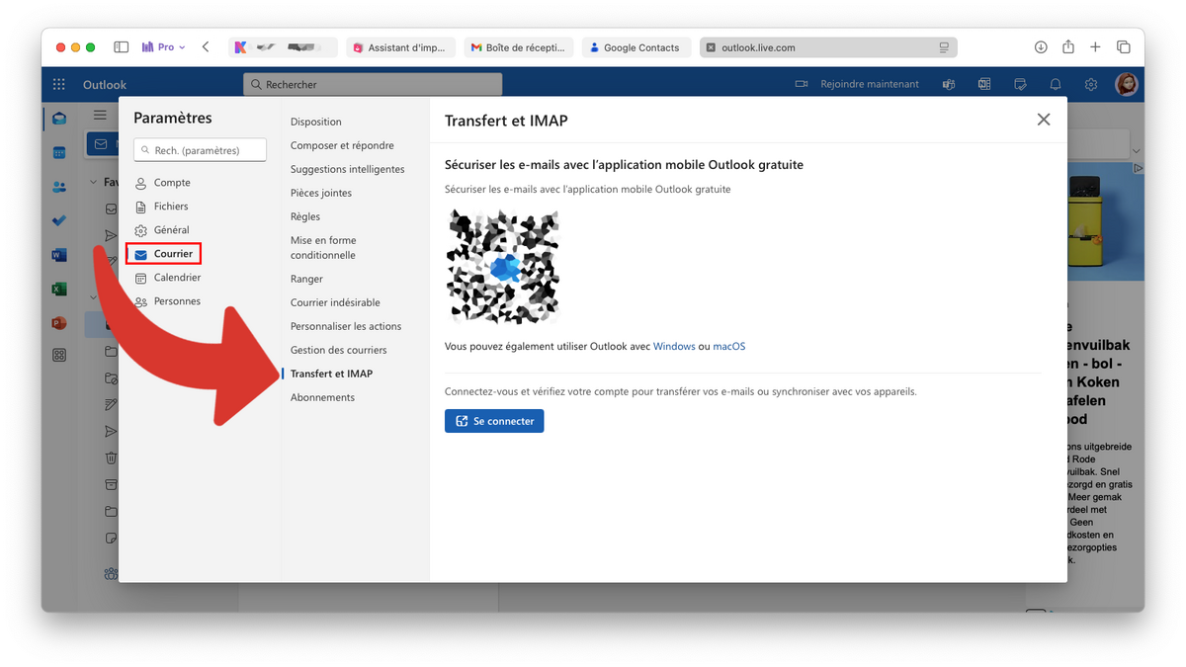Image resolution: width=1186 pixels, height=667 pixels.
Task: Open Composer et répondre settings
Action: (x=342, y=145)
